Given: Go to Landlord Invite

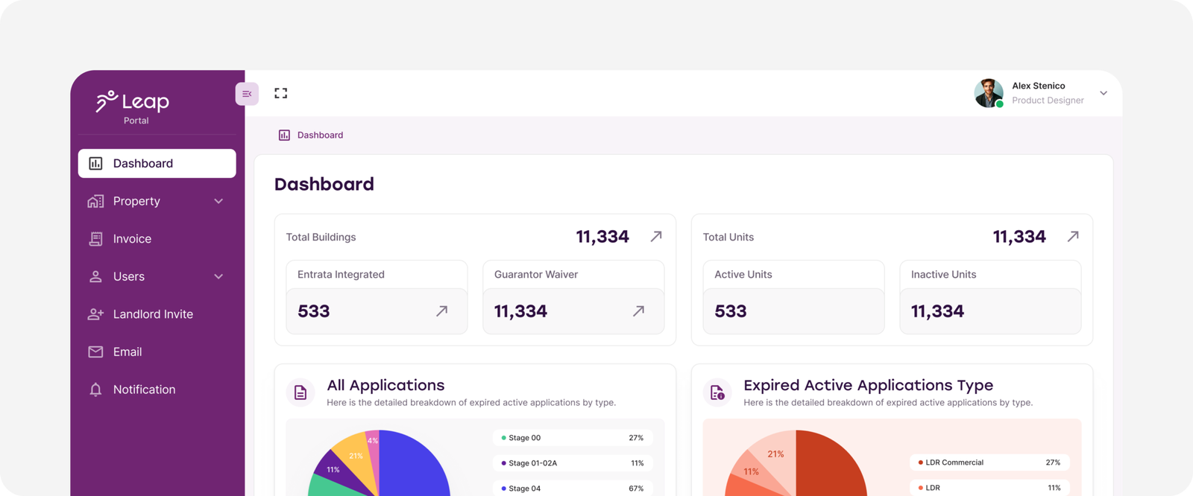Looking at the screenshot, I should pos(152,314).
